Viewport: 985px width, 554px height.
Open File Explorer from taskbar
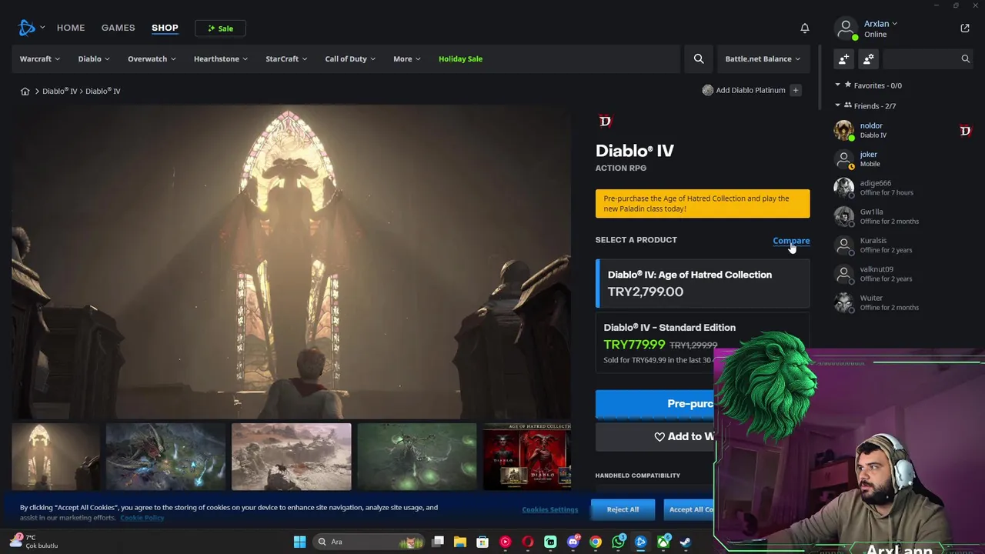(x=459, y=542)
